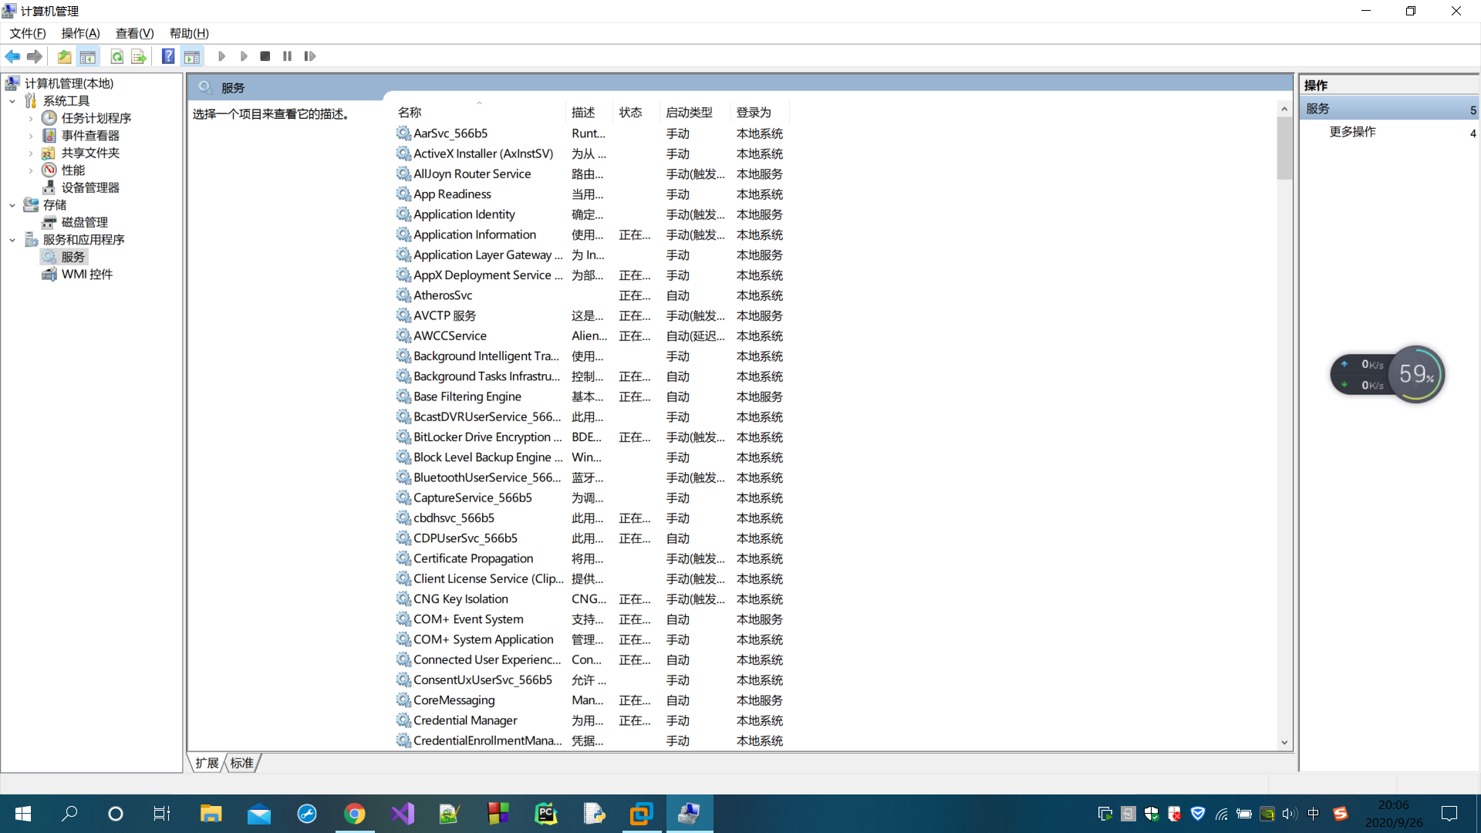Click the Restart service toolbar icon

(x=309, y=56)
